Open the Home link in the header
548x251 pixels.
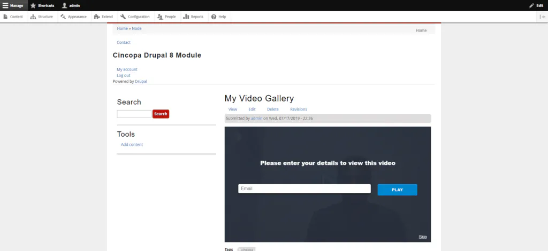click(421, 30)
